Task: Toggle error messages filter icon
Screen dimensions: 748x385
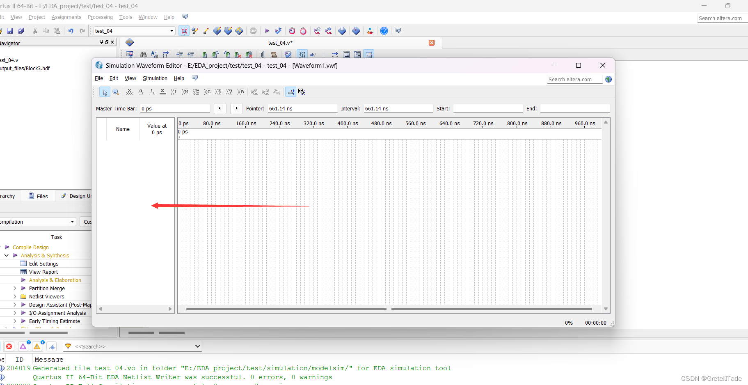Action: tap(9, 346)
